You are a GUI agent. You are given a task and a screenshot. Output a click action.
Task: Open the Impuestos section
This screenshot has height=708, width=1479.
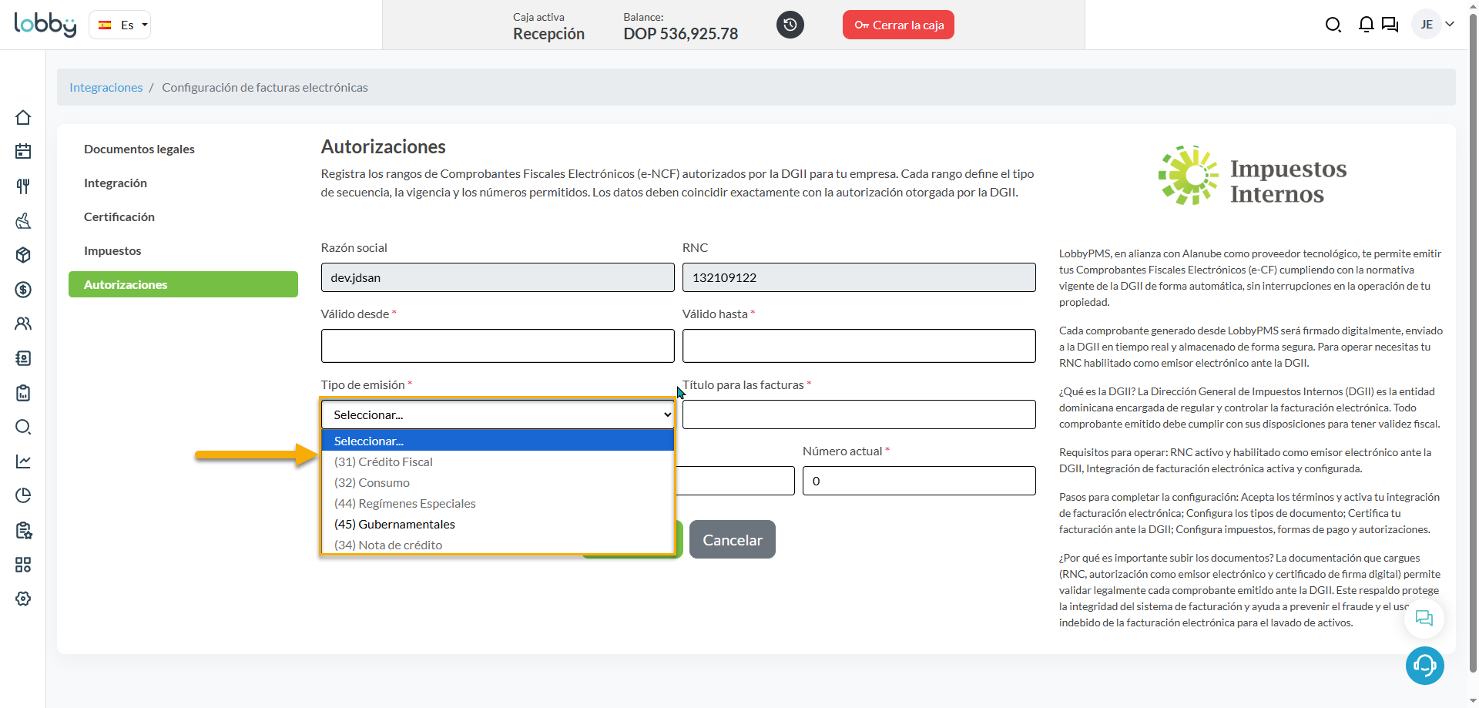point(112,250)
